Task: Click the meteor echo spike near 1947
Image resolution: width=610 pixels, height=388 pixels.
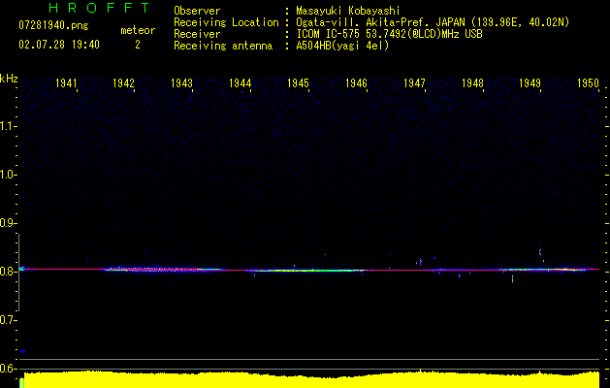Action: (x=421, y=263)
